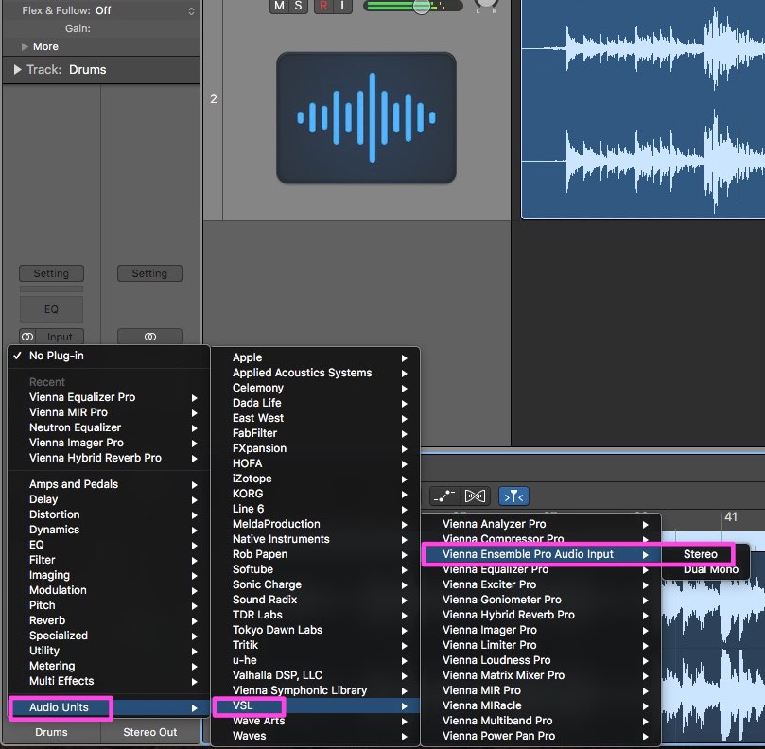This screenshot has width=765, height=749.
Task: Enable record with the R button
Action: click(323, 6)
